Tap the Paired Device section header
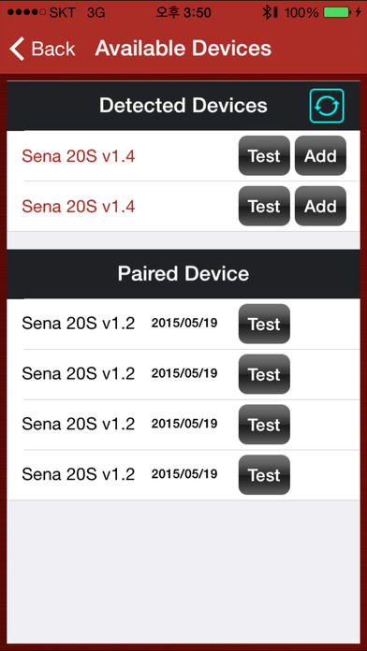 (183, 274)
